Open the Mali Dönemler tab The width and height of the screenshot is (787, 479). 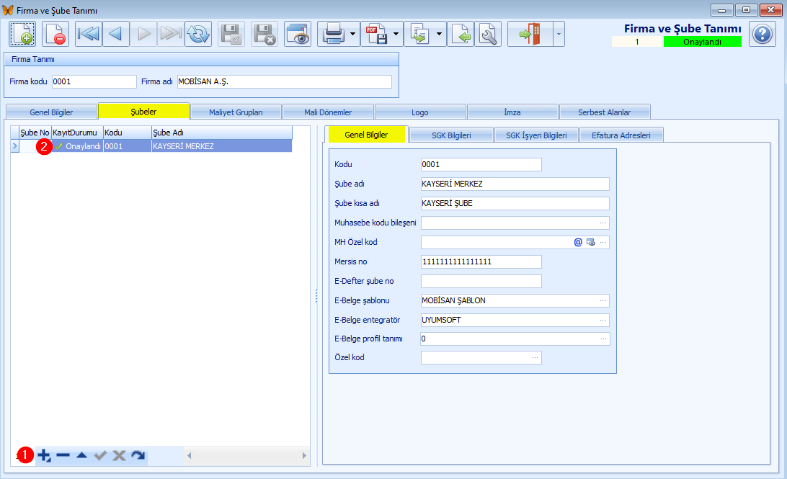coord(328,112)
